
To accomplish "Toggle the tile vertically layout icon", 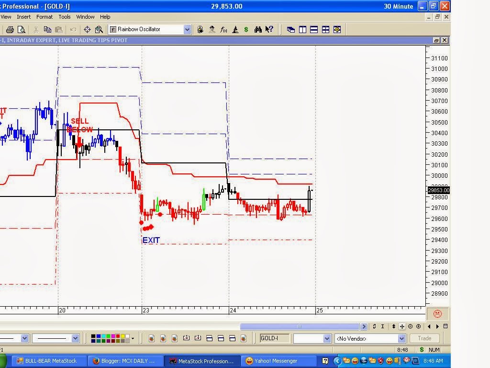I will pyautogui.click(x=302, y=29).
